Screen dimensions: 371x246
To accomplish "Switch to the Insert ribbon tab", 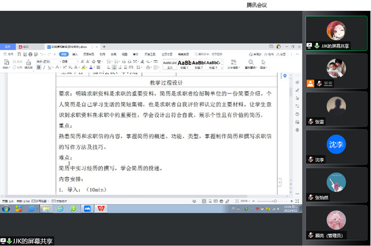I will click(x=75, y=54).
